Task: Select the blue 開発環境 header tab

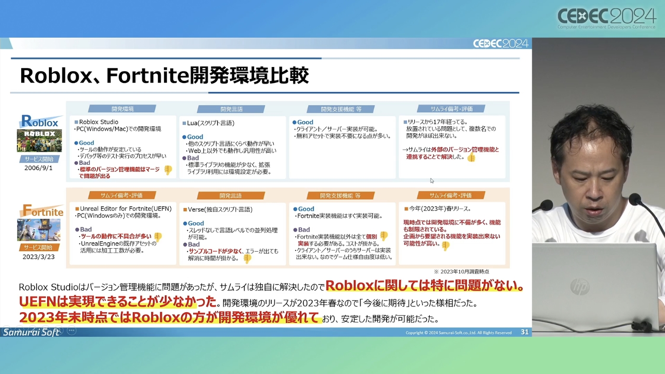Action: click(122, 109)
